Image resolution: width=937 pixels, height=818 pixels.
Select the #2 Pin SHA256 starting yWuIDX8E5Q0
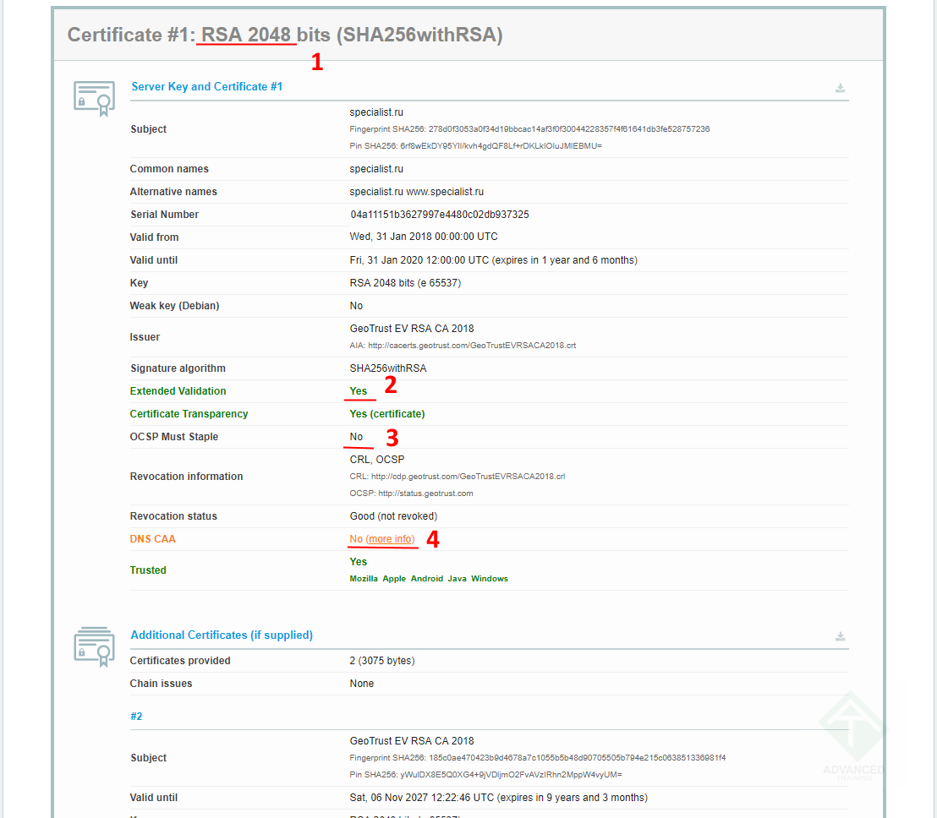485,774
